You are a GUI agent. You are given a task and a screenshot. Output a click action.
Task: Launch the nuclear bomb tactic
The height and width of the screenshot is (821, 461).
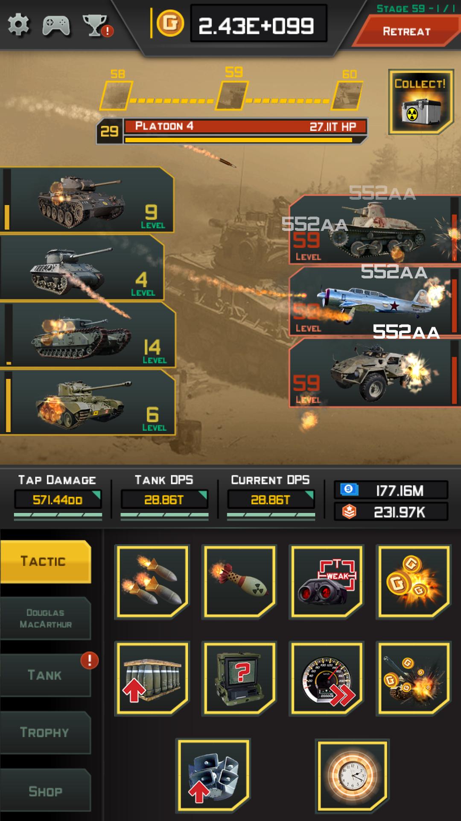[x=239, y=582]
